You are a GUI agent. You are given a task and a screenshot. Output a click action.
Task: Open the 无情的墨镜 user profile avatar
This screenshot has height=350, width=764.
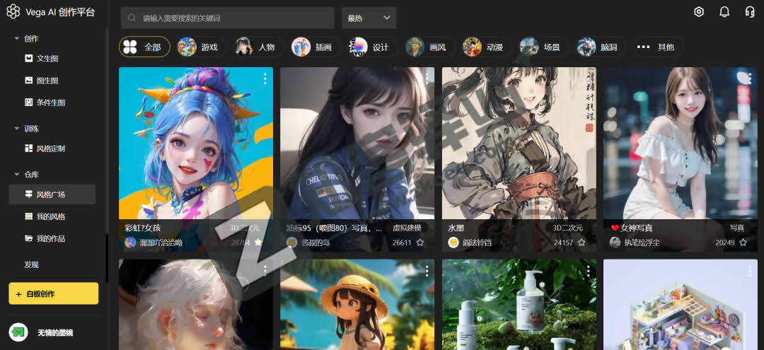[x=18, y=332]
